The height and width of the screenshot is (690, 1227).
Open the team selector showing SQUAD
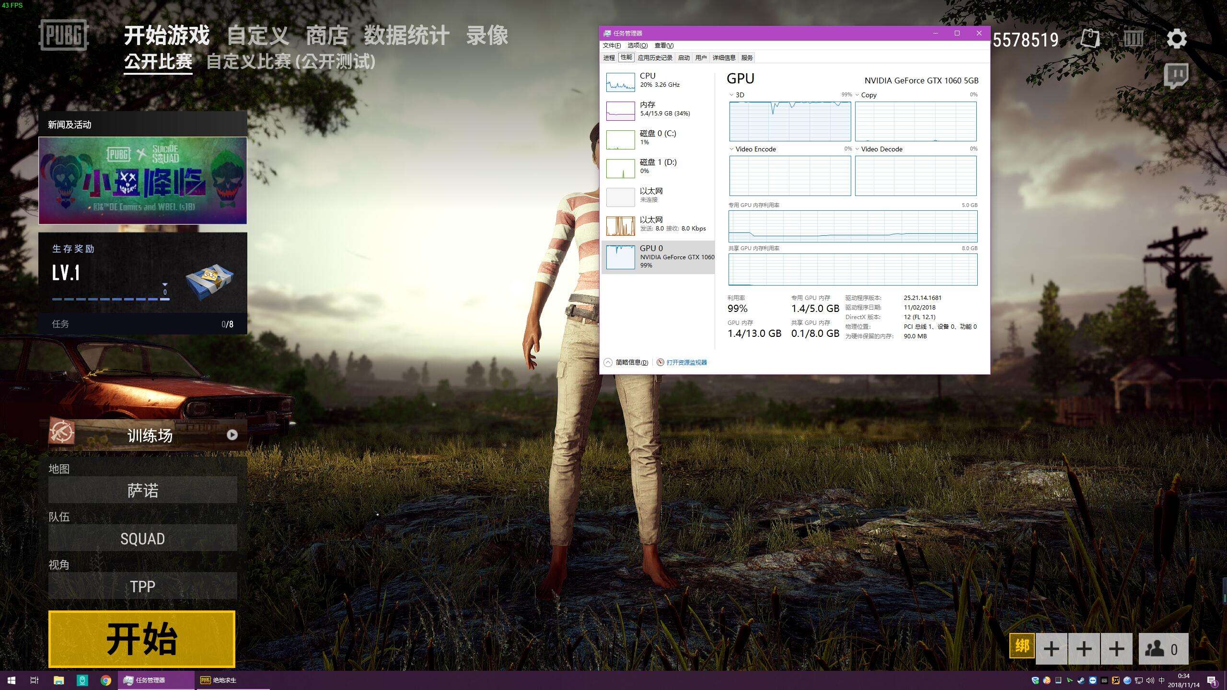(x=143, y=538)
